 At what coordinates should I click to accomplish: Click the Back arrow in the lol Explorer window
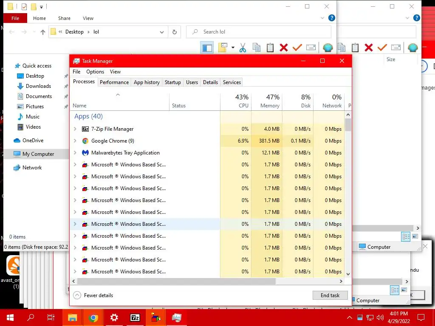click(x=11, y=32)
